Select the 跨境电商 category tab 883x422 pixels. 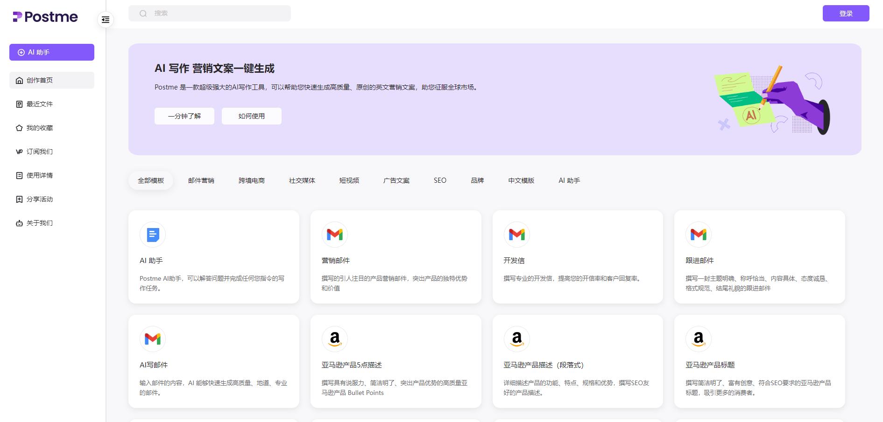pyautogui.click(x=252, y=180)
